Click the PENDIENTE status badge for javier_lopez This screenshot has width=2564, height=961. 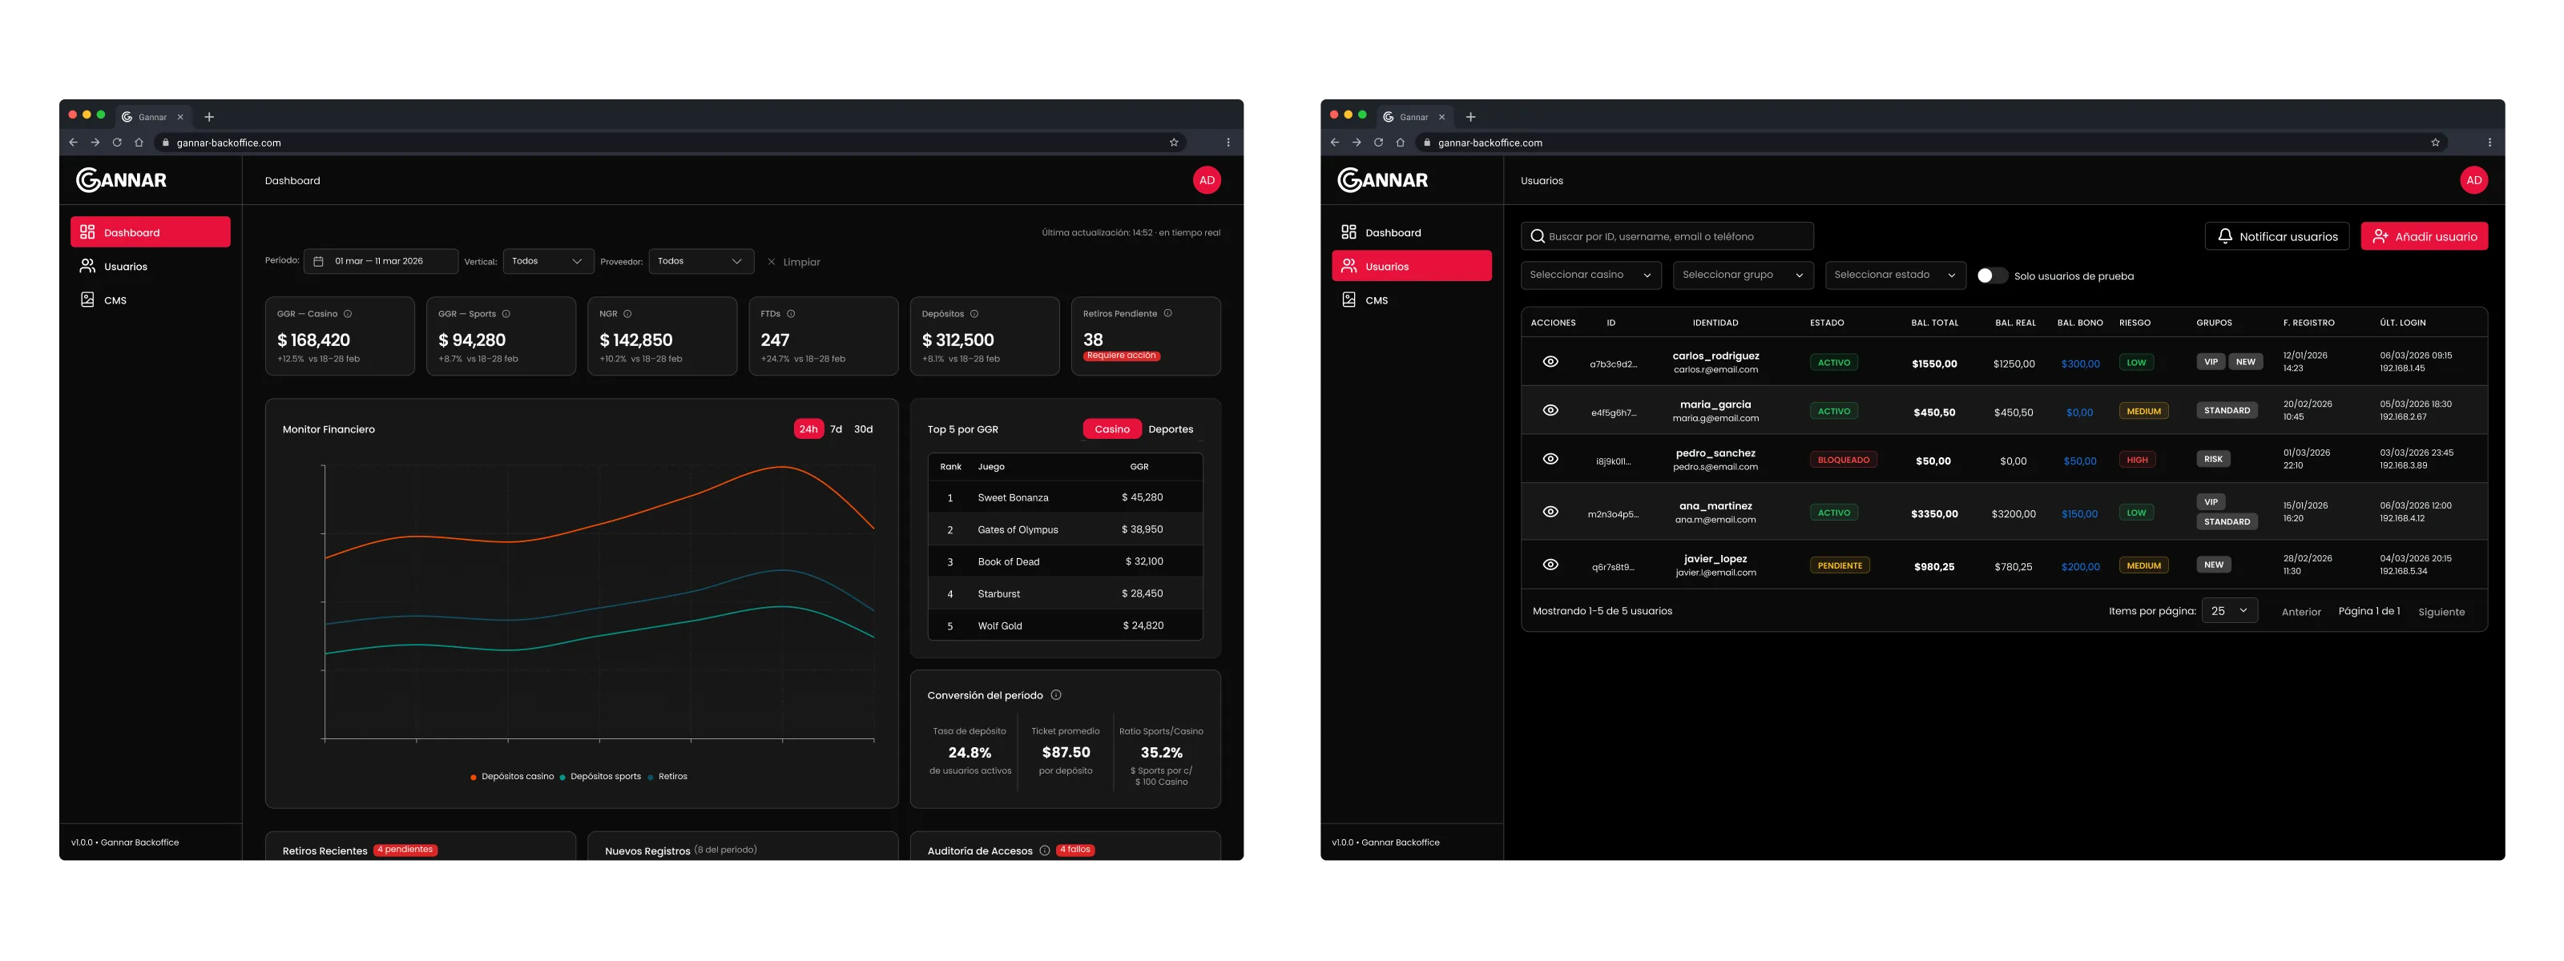(1840, 565)
